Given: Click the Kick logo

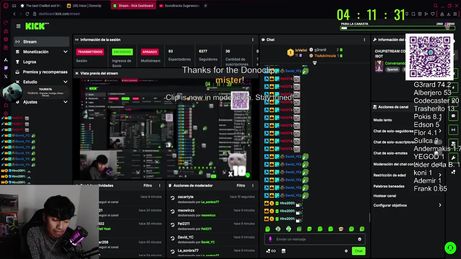Looking at the screenshot, I should tap(37, 26).
